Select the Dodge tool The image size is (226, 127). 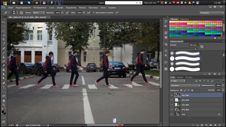pos(4,78)
